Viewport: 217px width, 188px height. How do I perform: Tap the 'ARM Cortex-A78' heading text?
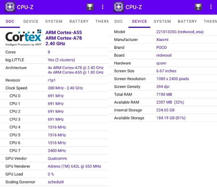pyautogui.click(x=64, y=38)
